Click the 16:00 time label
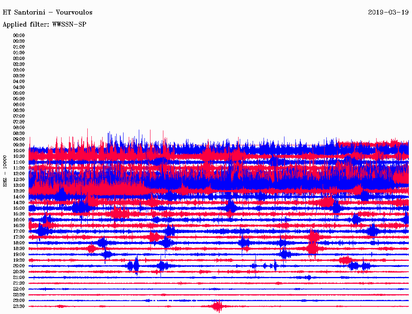The width and height of the screenshot is (412, 314). pyautogui.click(x=19, y=220)
